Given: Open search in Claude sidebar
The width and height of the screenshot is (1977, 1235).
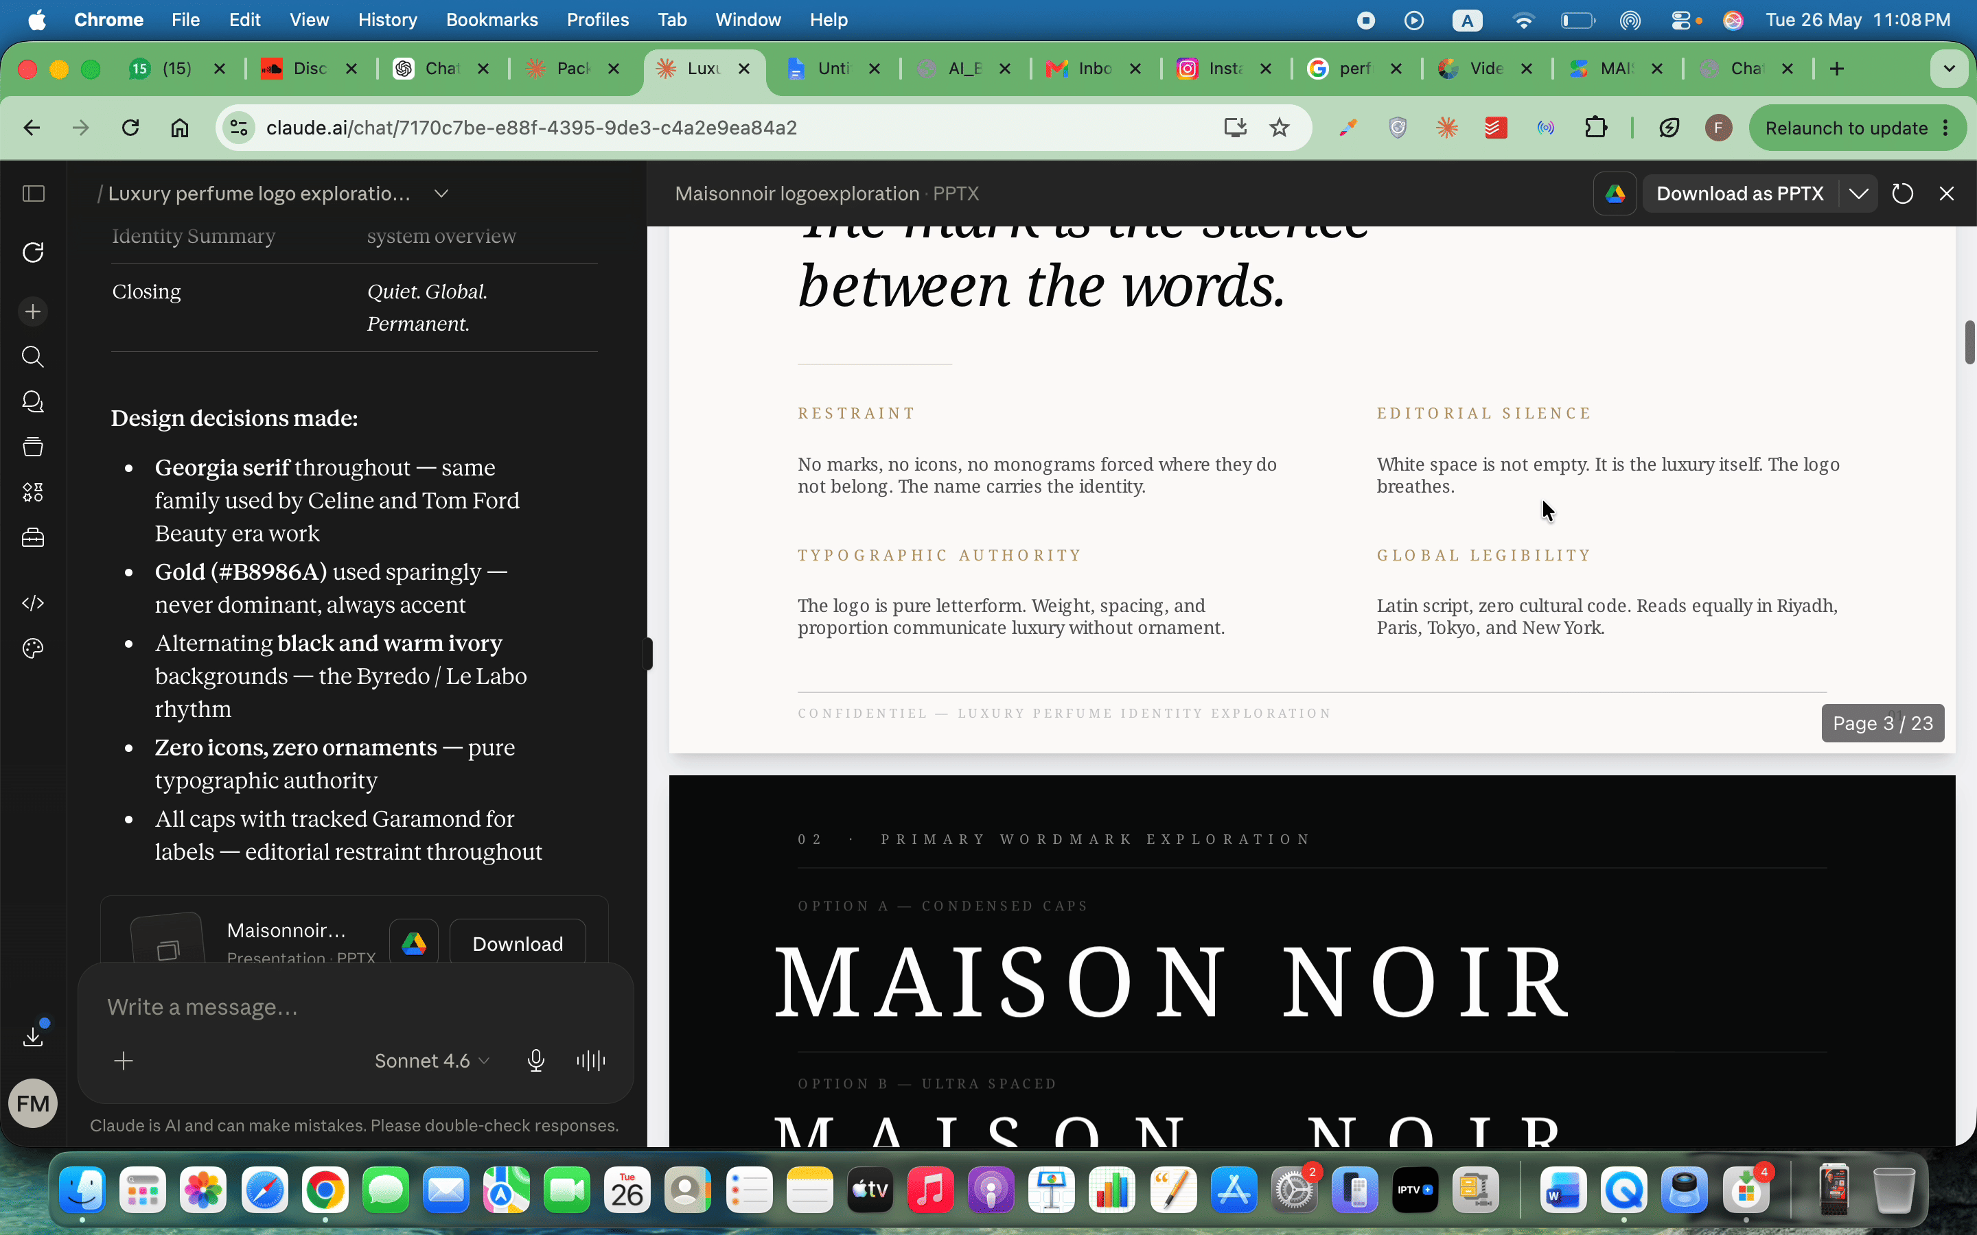Looking at the screenshot, I should tap(34, 356).
